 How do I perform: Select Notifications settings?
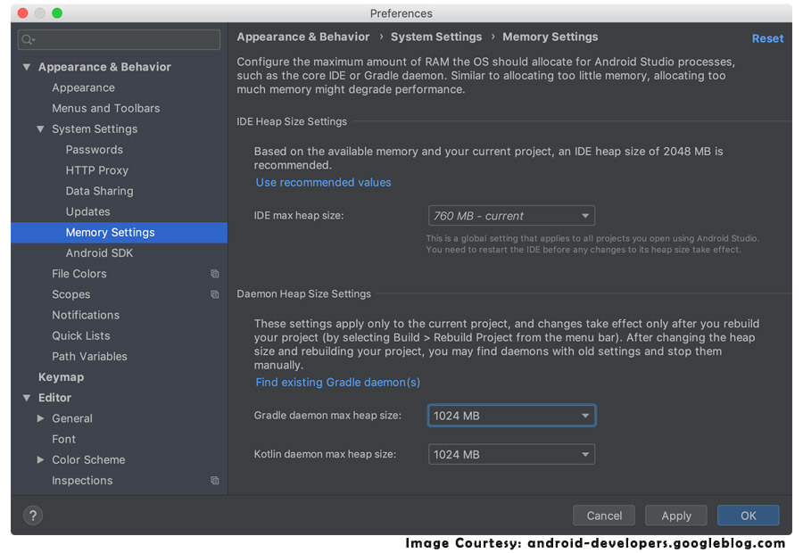[86, 315]
